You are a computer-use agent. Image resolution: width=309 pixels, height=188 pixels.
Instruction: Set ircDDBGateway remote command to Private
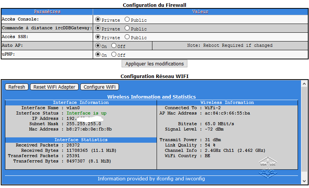[98, 28]
